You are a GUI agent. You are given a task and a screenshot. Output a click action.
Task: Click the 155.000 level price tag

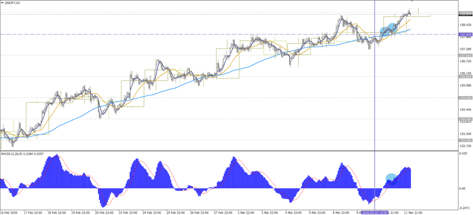[465, 98]
